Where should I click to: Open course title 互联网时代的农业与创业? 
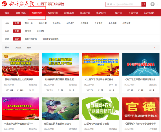[97, 124]
